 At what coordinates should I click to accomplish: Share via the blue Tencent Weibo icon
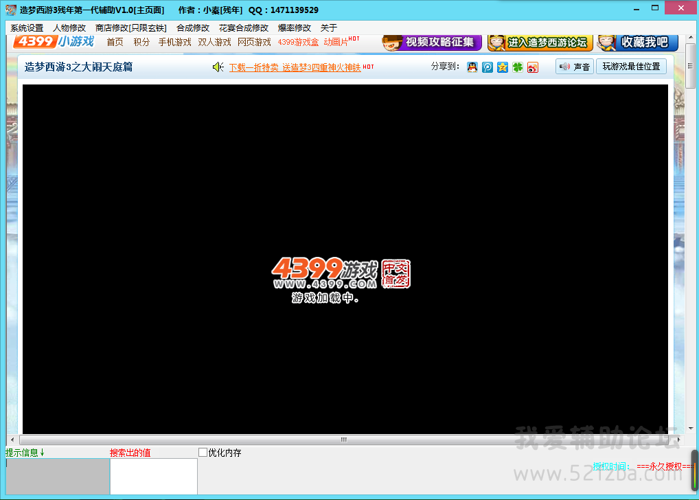488,67
